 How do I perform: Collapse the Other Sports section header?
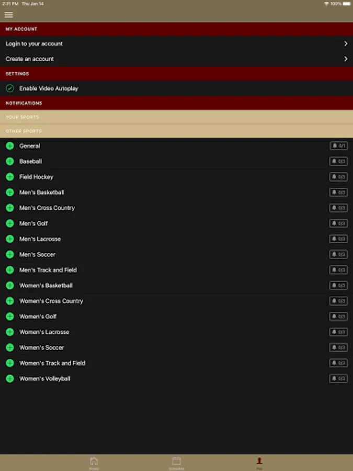pos(177,131)
